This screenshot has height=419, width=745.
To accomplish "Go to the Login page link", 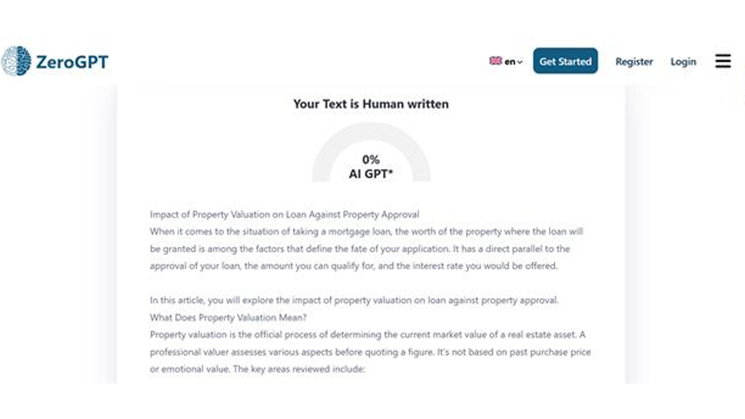I will point(683,61).
